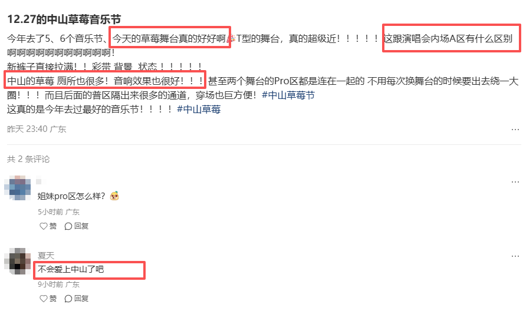Screen dimensions: 523x311
Task: Click the post title '12.27的中山草莓音乐节'
Action: click(x=64, y=19)
